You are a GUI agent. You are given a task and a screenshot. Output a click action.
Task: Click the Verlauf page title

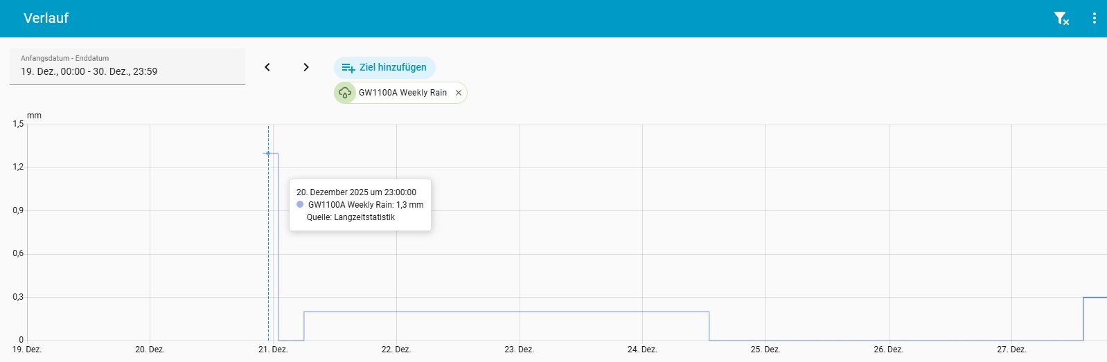click(x=46, y=19)
